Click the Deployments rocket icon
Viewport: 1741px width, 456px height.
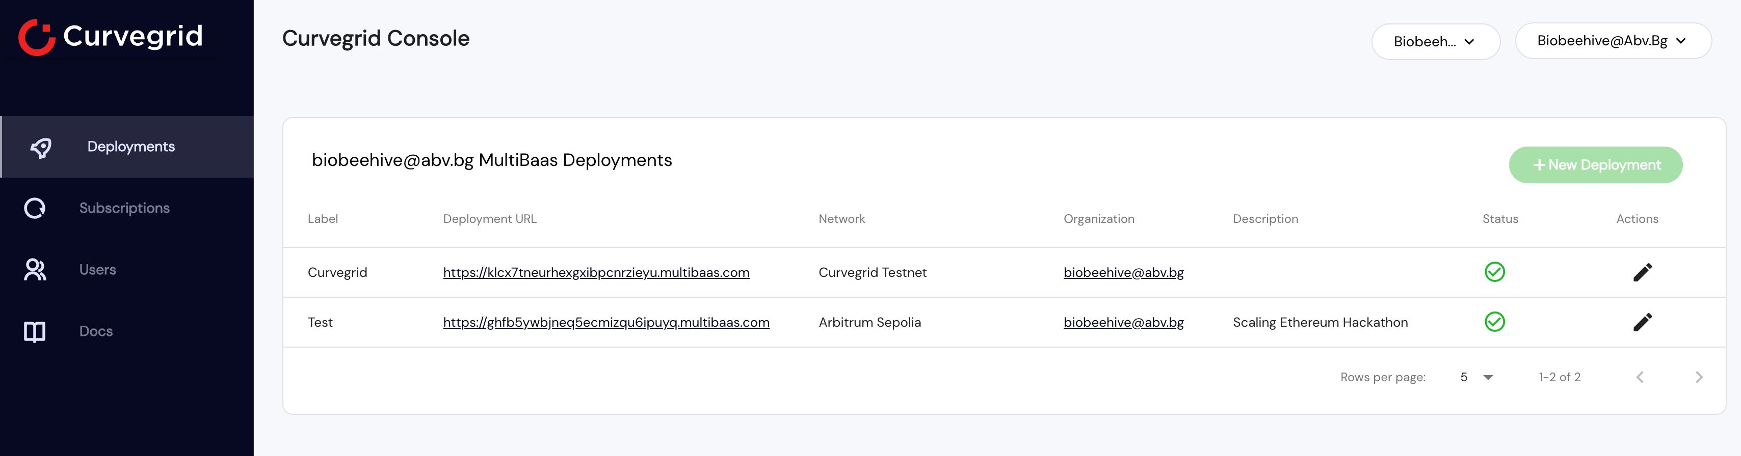point(41,148)
